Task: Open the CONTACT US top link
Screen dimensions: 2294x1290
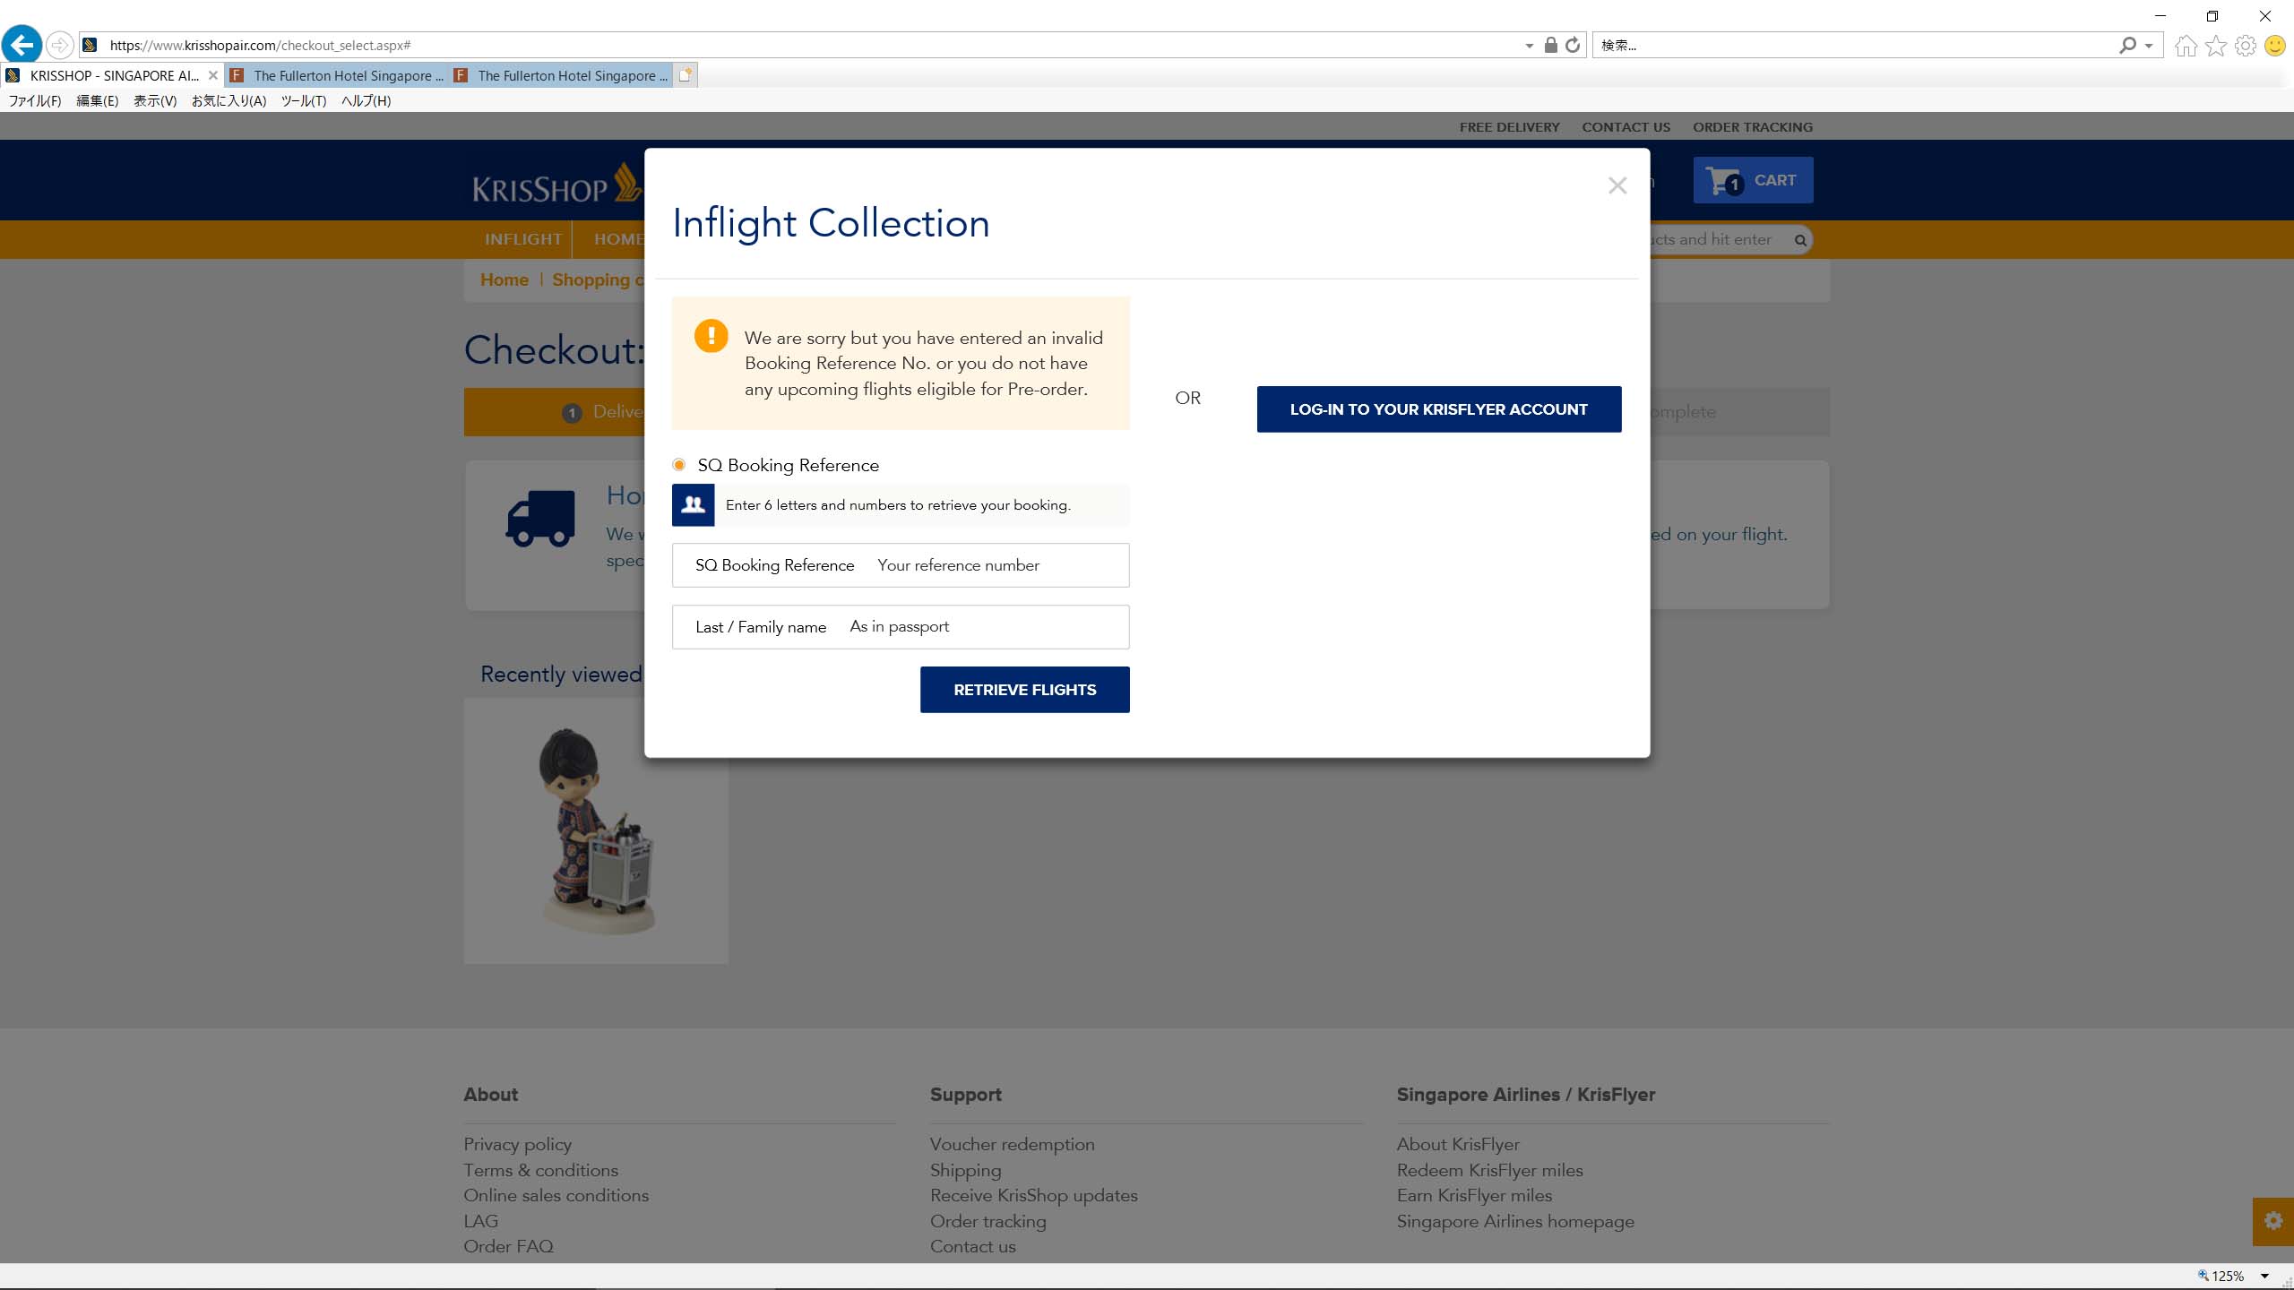Action: [x=1626, y=127]
